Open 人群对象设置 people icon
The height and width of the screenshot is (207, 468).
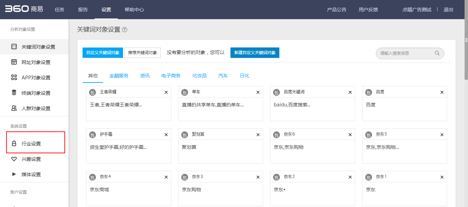14,108
